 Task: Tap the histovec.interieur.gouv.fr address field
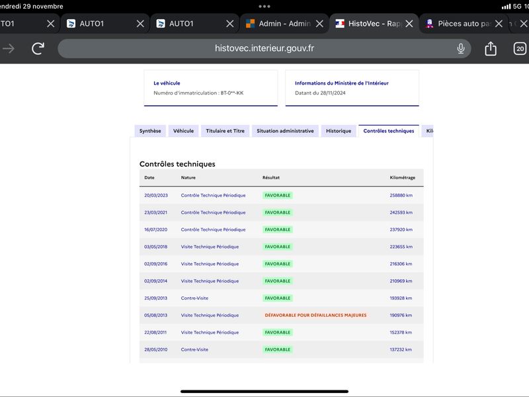point(264,48)
